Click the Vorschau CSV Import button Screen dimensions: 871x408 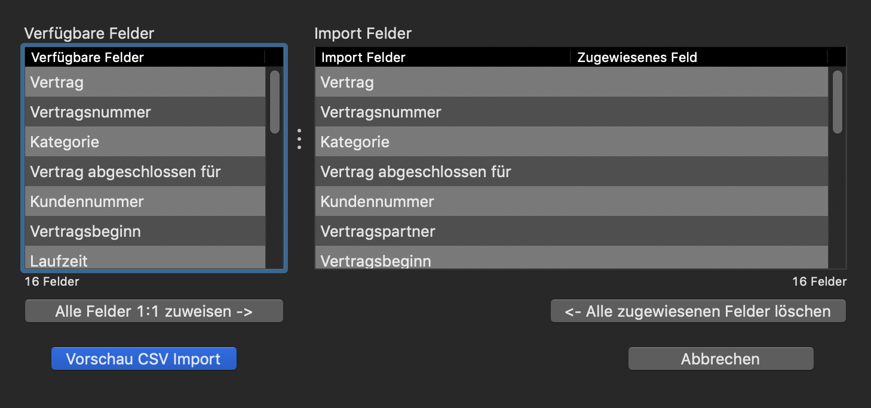tap(144, 359)
